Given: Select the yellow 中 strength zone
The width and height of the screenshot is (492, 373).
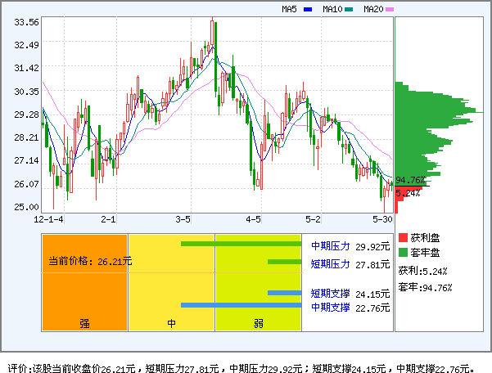Looking at the screenshot, I should 171,282.
